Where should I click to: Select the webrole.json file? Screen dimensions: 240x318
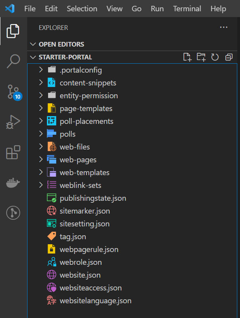[x=81, y=262]
